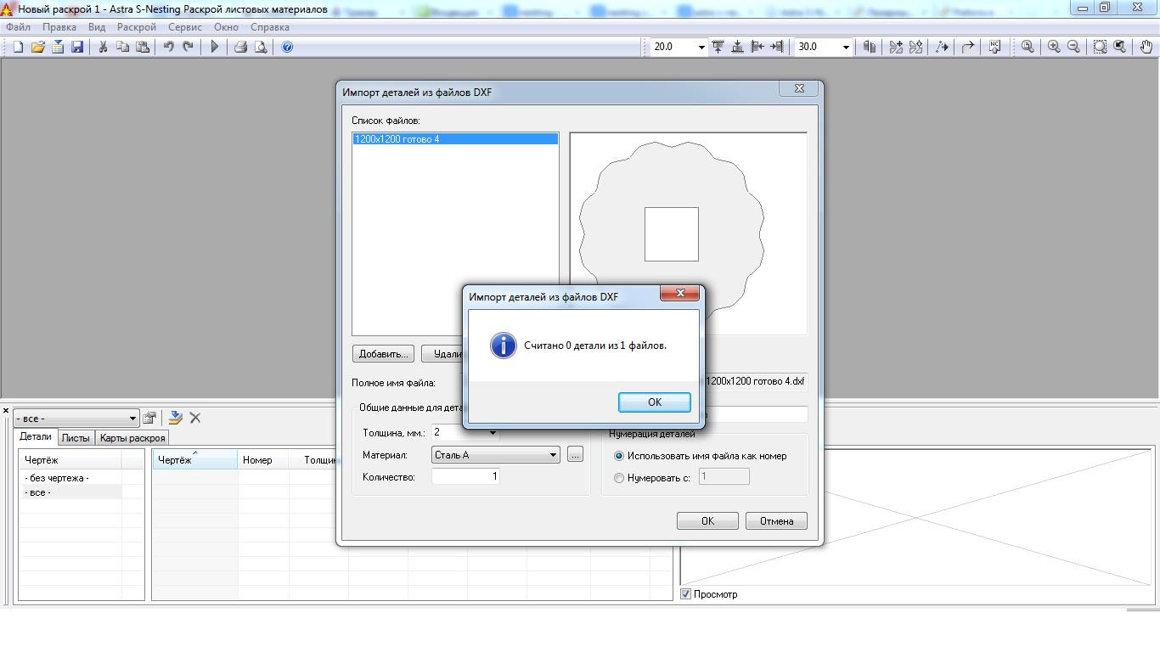Select '- без чертежа -' row

70,478
